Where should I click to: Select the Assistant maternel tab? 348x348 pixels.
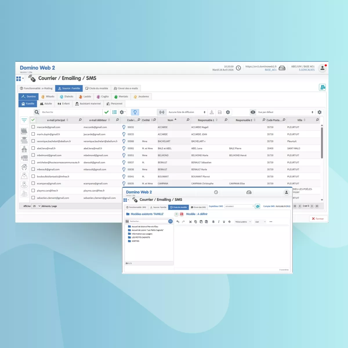click(x=88, y=104)
